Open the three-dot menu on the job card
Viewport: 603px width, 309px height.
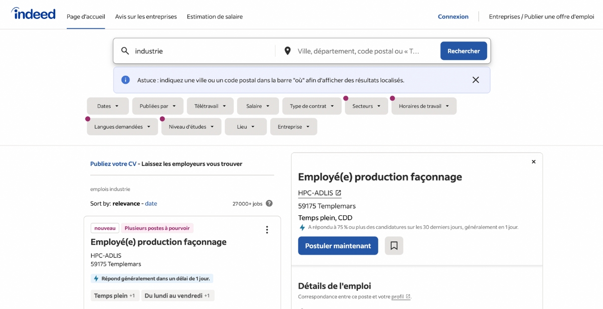267,229
